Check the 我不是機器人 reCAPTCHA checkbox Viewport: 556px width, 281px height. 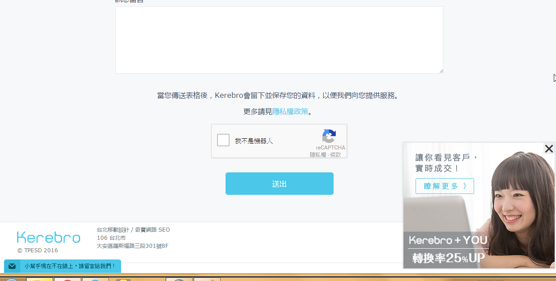223,140
